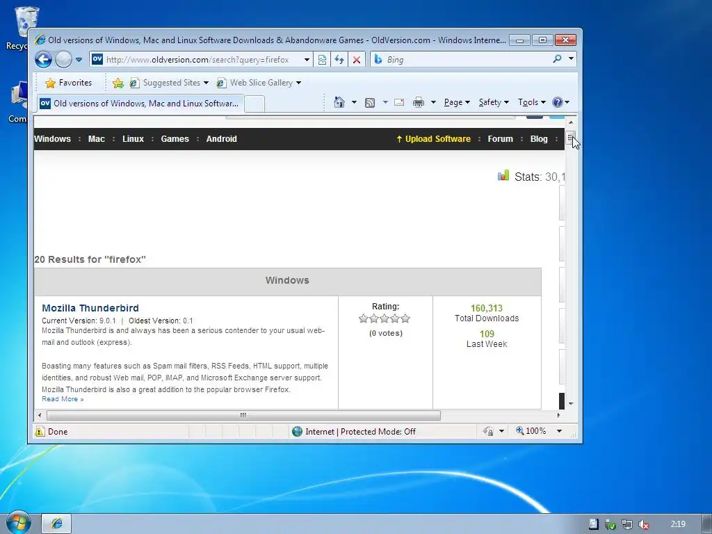Click the 160,313 Total Downloads figure
Screen dimensions: 712x534
(487, 308)
